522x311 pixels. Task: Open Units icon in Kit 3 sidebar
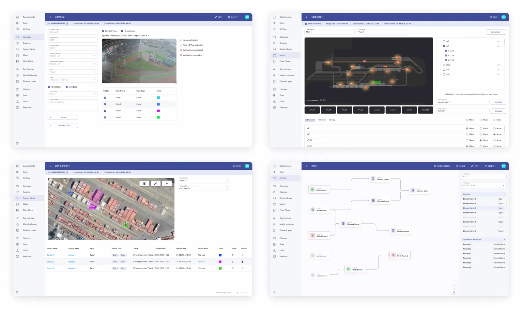point(274,250)
